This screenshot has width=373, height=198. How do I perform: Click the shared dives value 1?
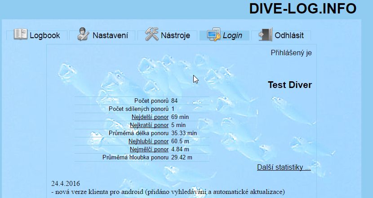(x=173, y=109)
